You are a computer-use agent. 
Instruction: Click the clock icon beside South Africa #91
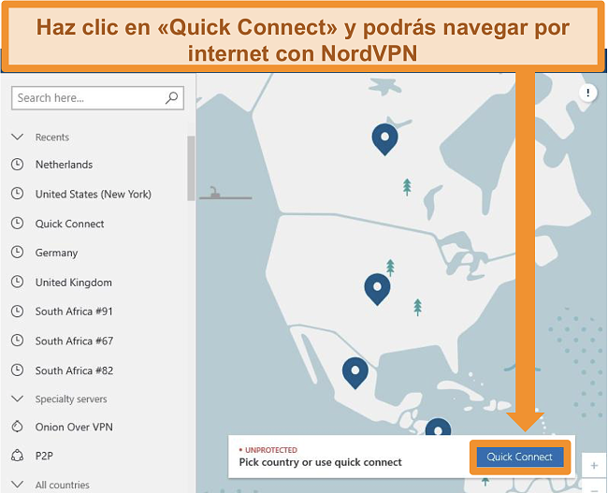(x=17, y=312)
